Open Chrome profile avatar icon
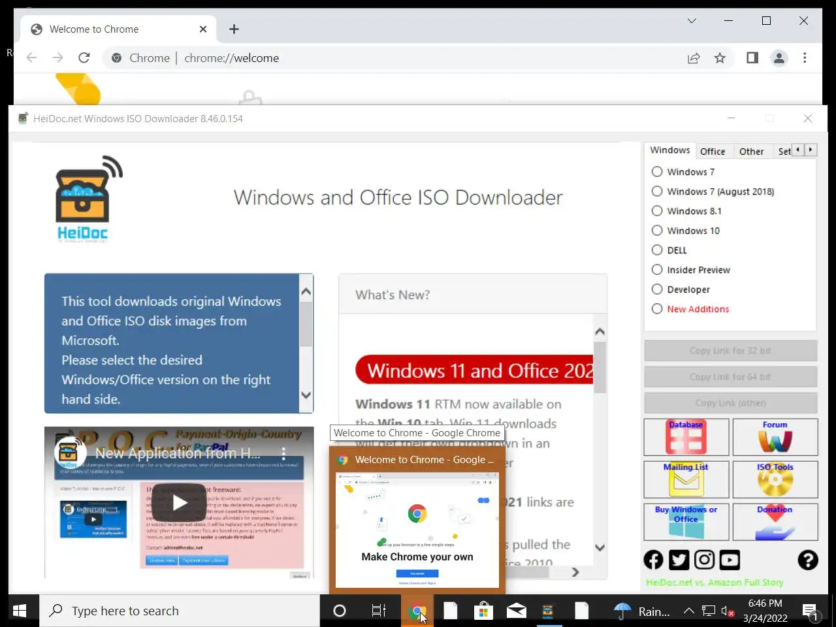 (779, 58)
